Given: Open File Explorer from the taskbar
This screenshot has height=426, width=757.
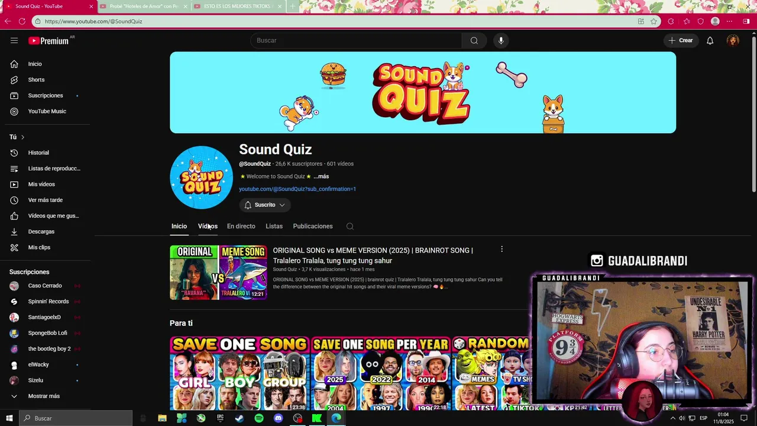Looking at the screenshot, I should [x=162, y=418].
